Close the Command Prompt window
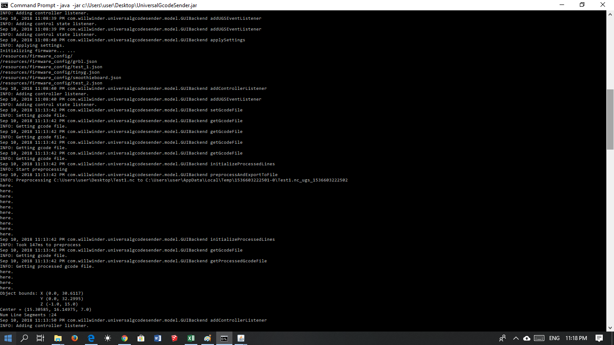The image size is (614, 345). [x=603, y=5]
